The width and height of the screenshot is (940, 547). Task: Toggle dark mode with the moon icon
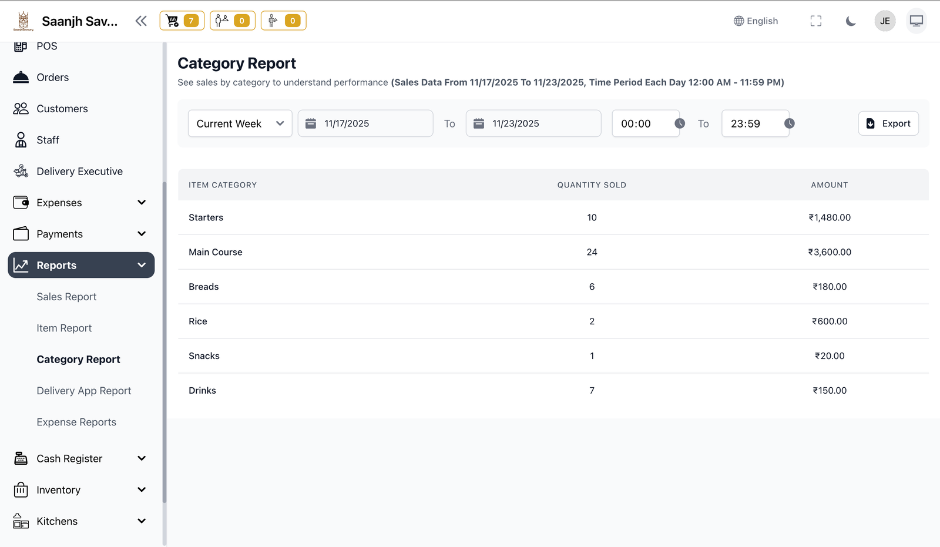coord(850,21)
